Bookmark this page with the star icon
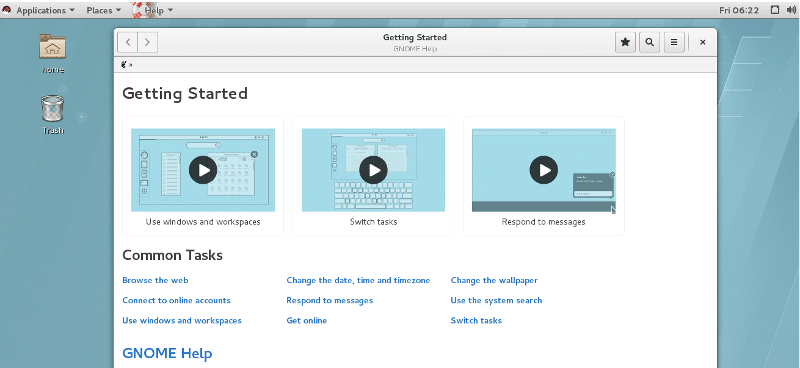 click(x=625, y=41)
